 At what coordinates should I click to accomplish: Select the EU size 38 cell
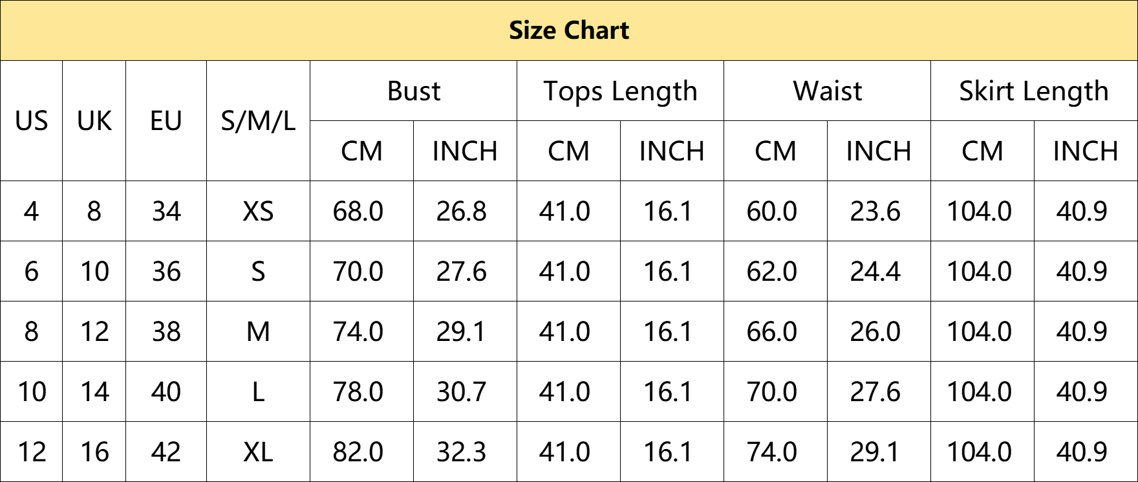pyautogui.click(x=166, y=331)
